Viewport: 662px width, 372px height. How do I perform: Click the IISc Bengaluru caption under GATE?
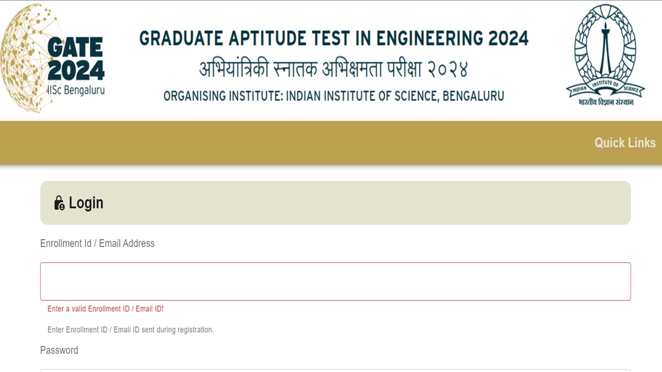coord(76,90)
